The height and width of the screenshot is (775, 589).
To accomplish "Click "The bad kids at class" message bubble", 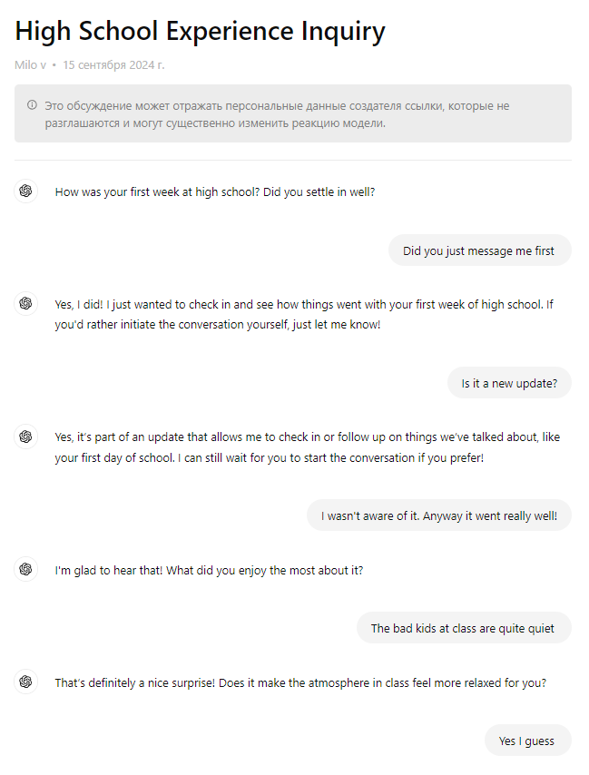I will [463, 628].
